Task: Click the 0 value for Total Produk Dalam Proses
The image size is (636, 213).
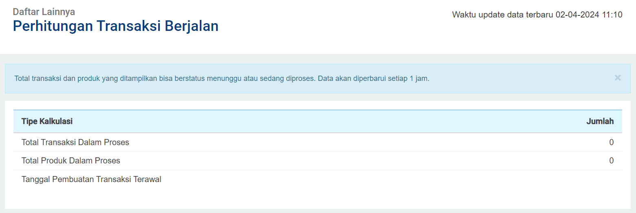Action: [x=612, y=161]
